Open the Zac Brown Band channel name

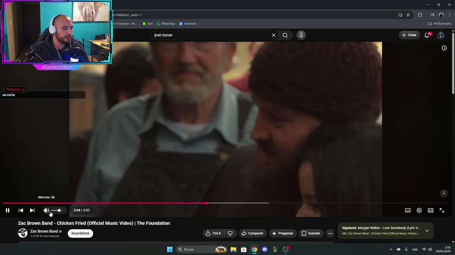tap(44, 231)
